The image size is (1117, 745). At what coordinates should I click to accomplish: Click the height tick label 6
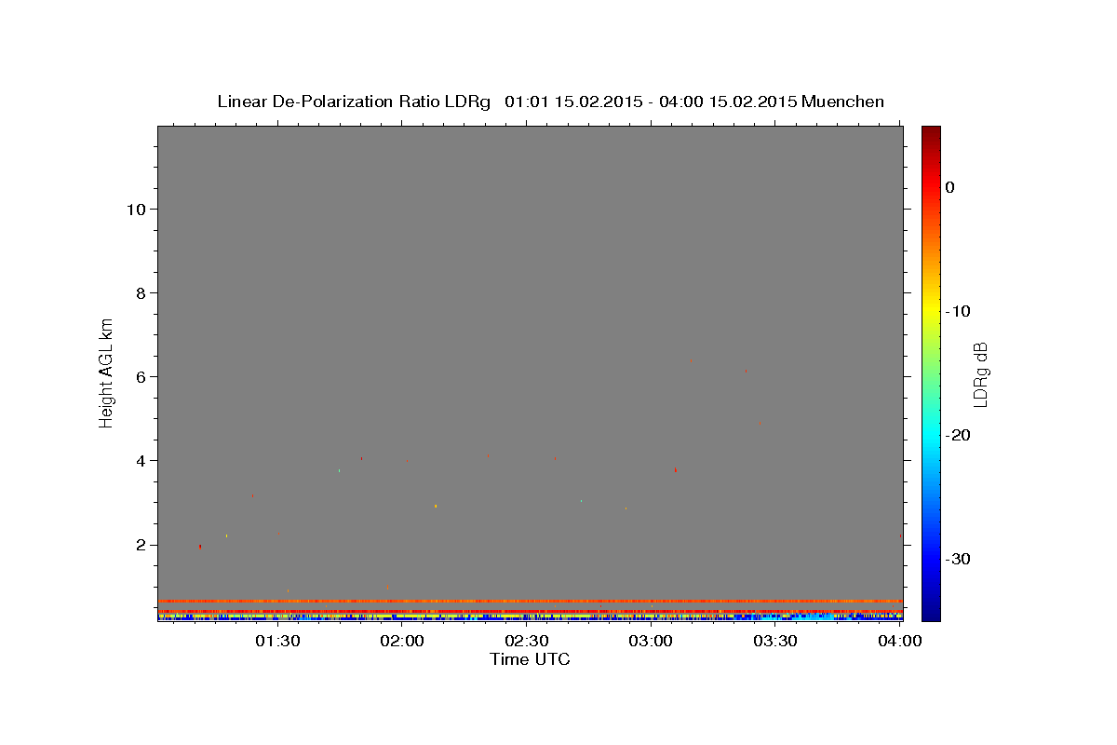[142, 377]
